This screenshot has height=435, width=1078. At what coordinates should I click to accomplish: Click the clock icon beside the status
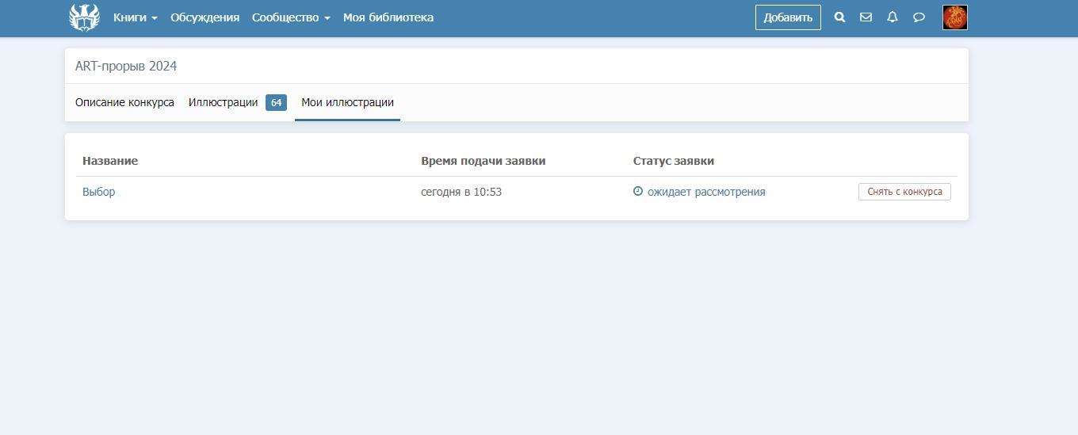coord(638,192)
